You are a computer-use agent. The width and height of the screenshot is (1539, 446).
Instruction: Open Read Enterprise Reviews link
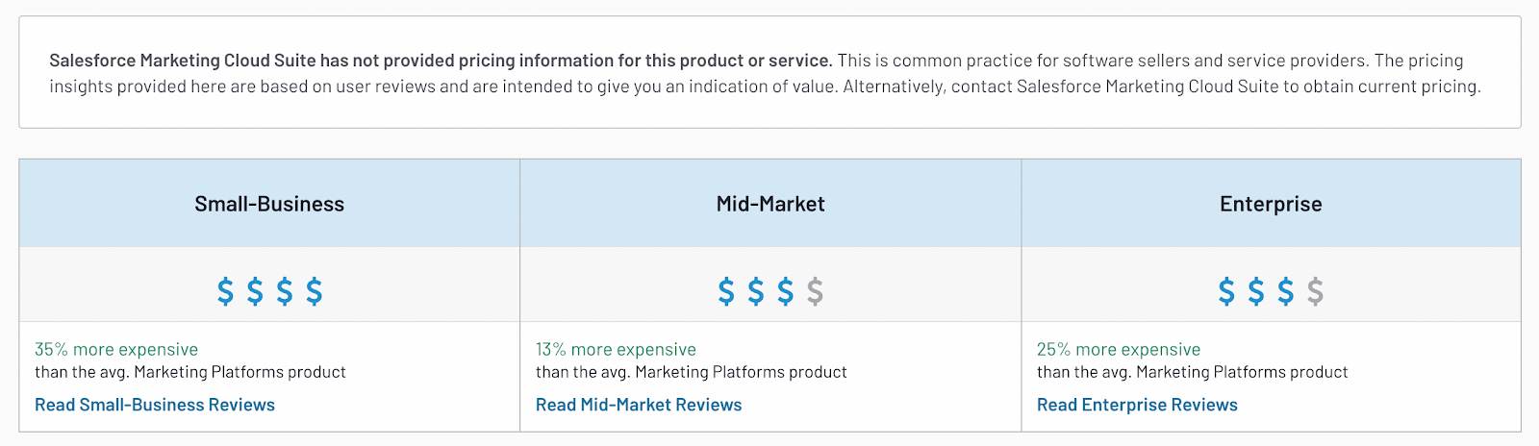[1137, 405]
